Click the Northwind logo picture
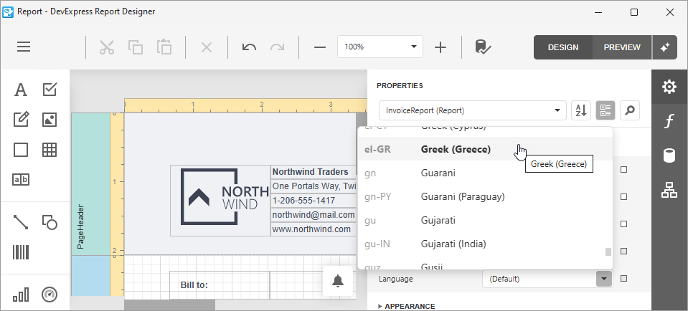 [x=220, y=201]
